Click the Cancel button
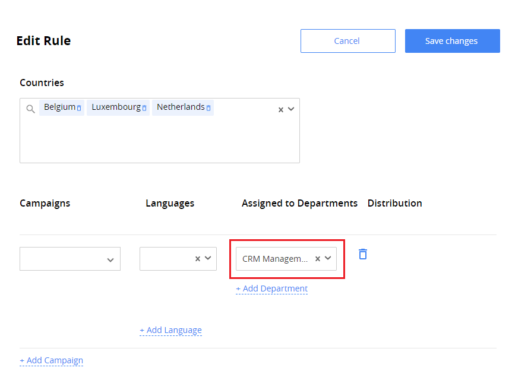Viewport: 512px width, 390px height. click(x=347, y=40)
